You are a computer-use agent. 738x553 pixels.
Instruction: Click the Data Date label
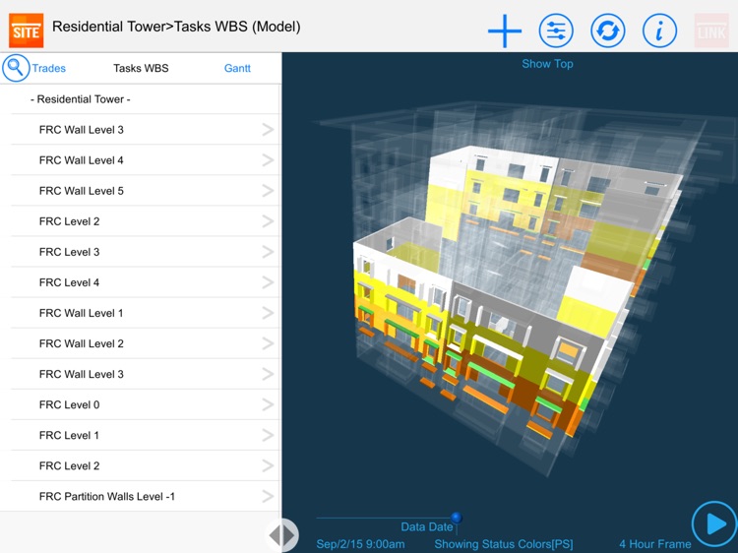point(426,526)
